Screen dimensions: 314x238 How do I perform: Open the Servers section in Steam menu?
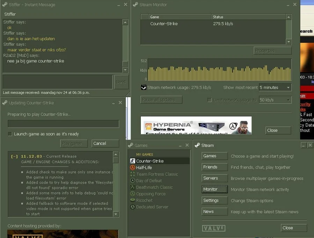pos(214,178)
